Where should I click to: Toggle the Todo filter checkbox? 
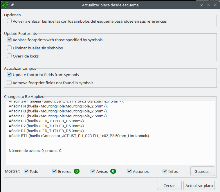[x=26, y=171]
